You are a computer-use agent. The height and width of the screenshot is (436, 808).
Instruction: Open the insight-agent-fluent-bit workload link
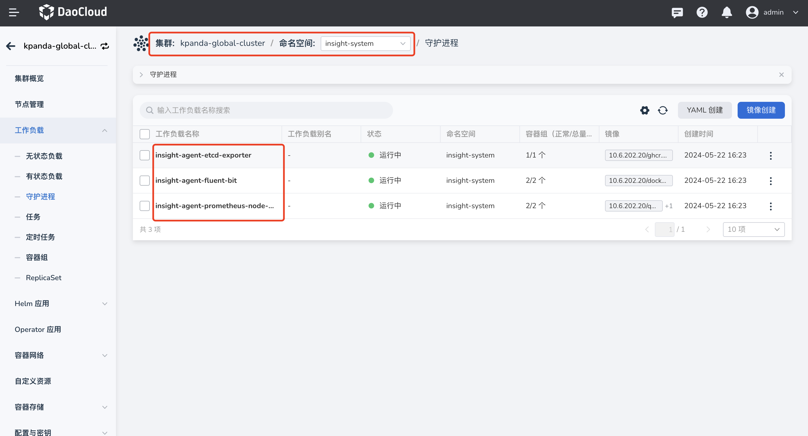[196, 180]
